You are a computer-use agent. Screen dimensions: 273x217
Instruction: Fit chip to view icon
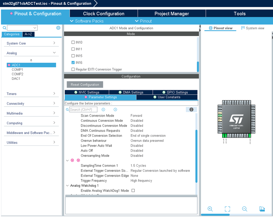(x=227, y=209)
